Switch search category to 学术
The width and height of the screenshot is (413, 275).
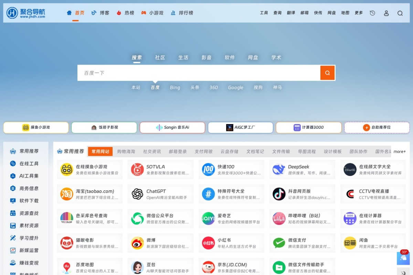point(276,58)
